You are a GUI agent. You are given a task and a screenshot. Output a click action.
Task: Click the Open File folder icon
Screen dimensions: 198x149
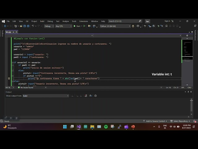pos(21,26)
